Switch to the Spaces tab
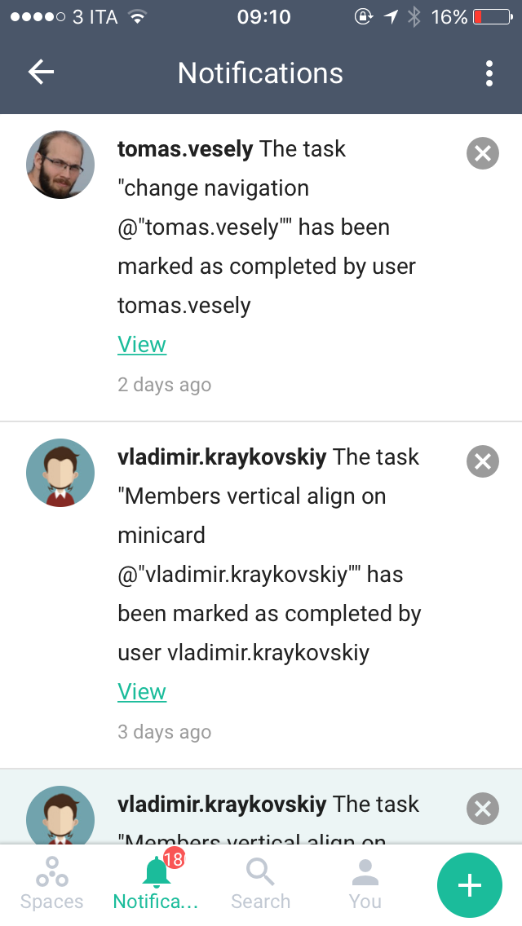The width and height of the screenshot is (522, 926). click(52, 883)
